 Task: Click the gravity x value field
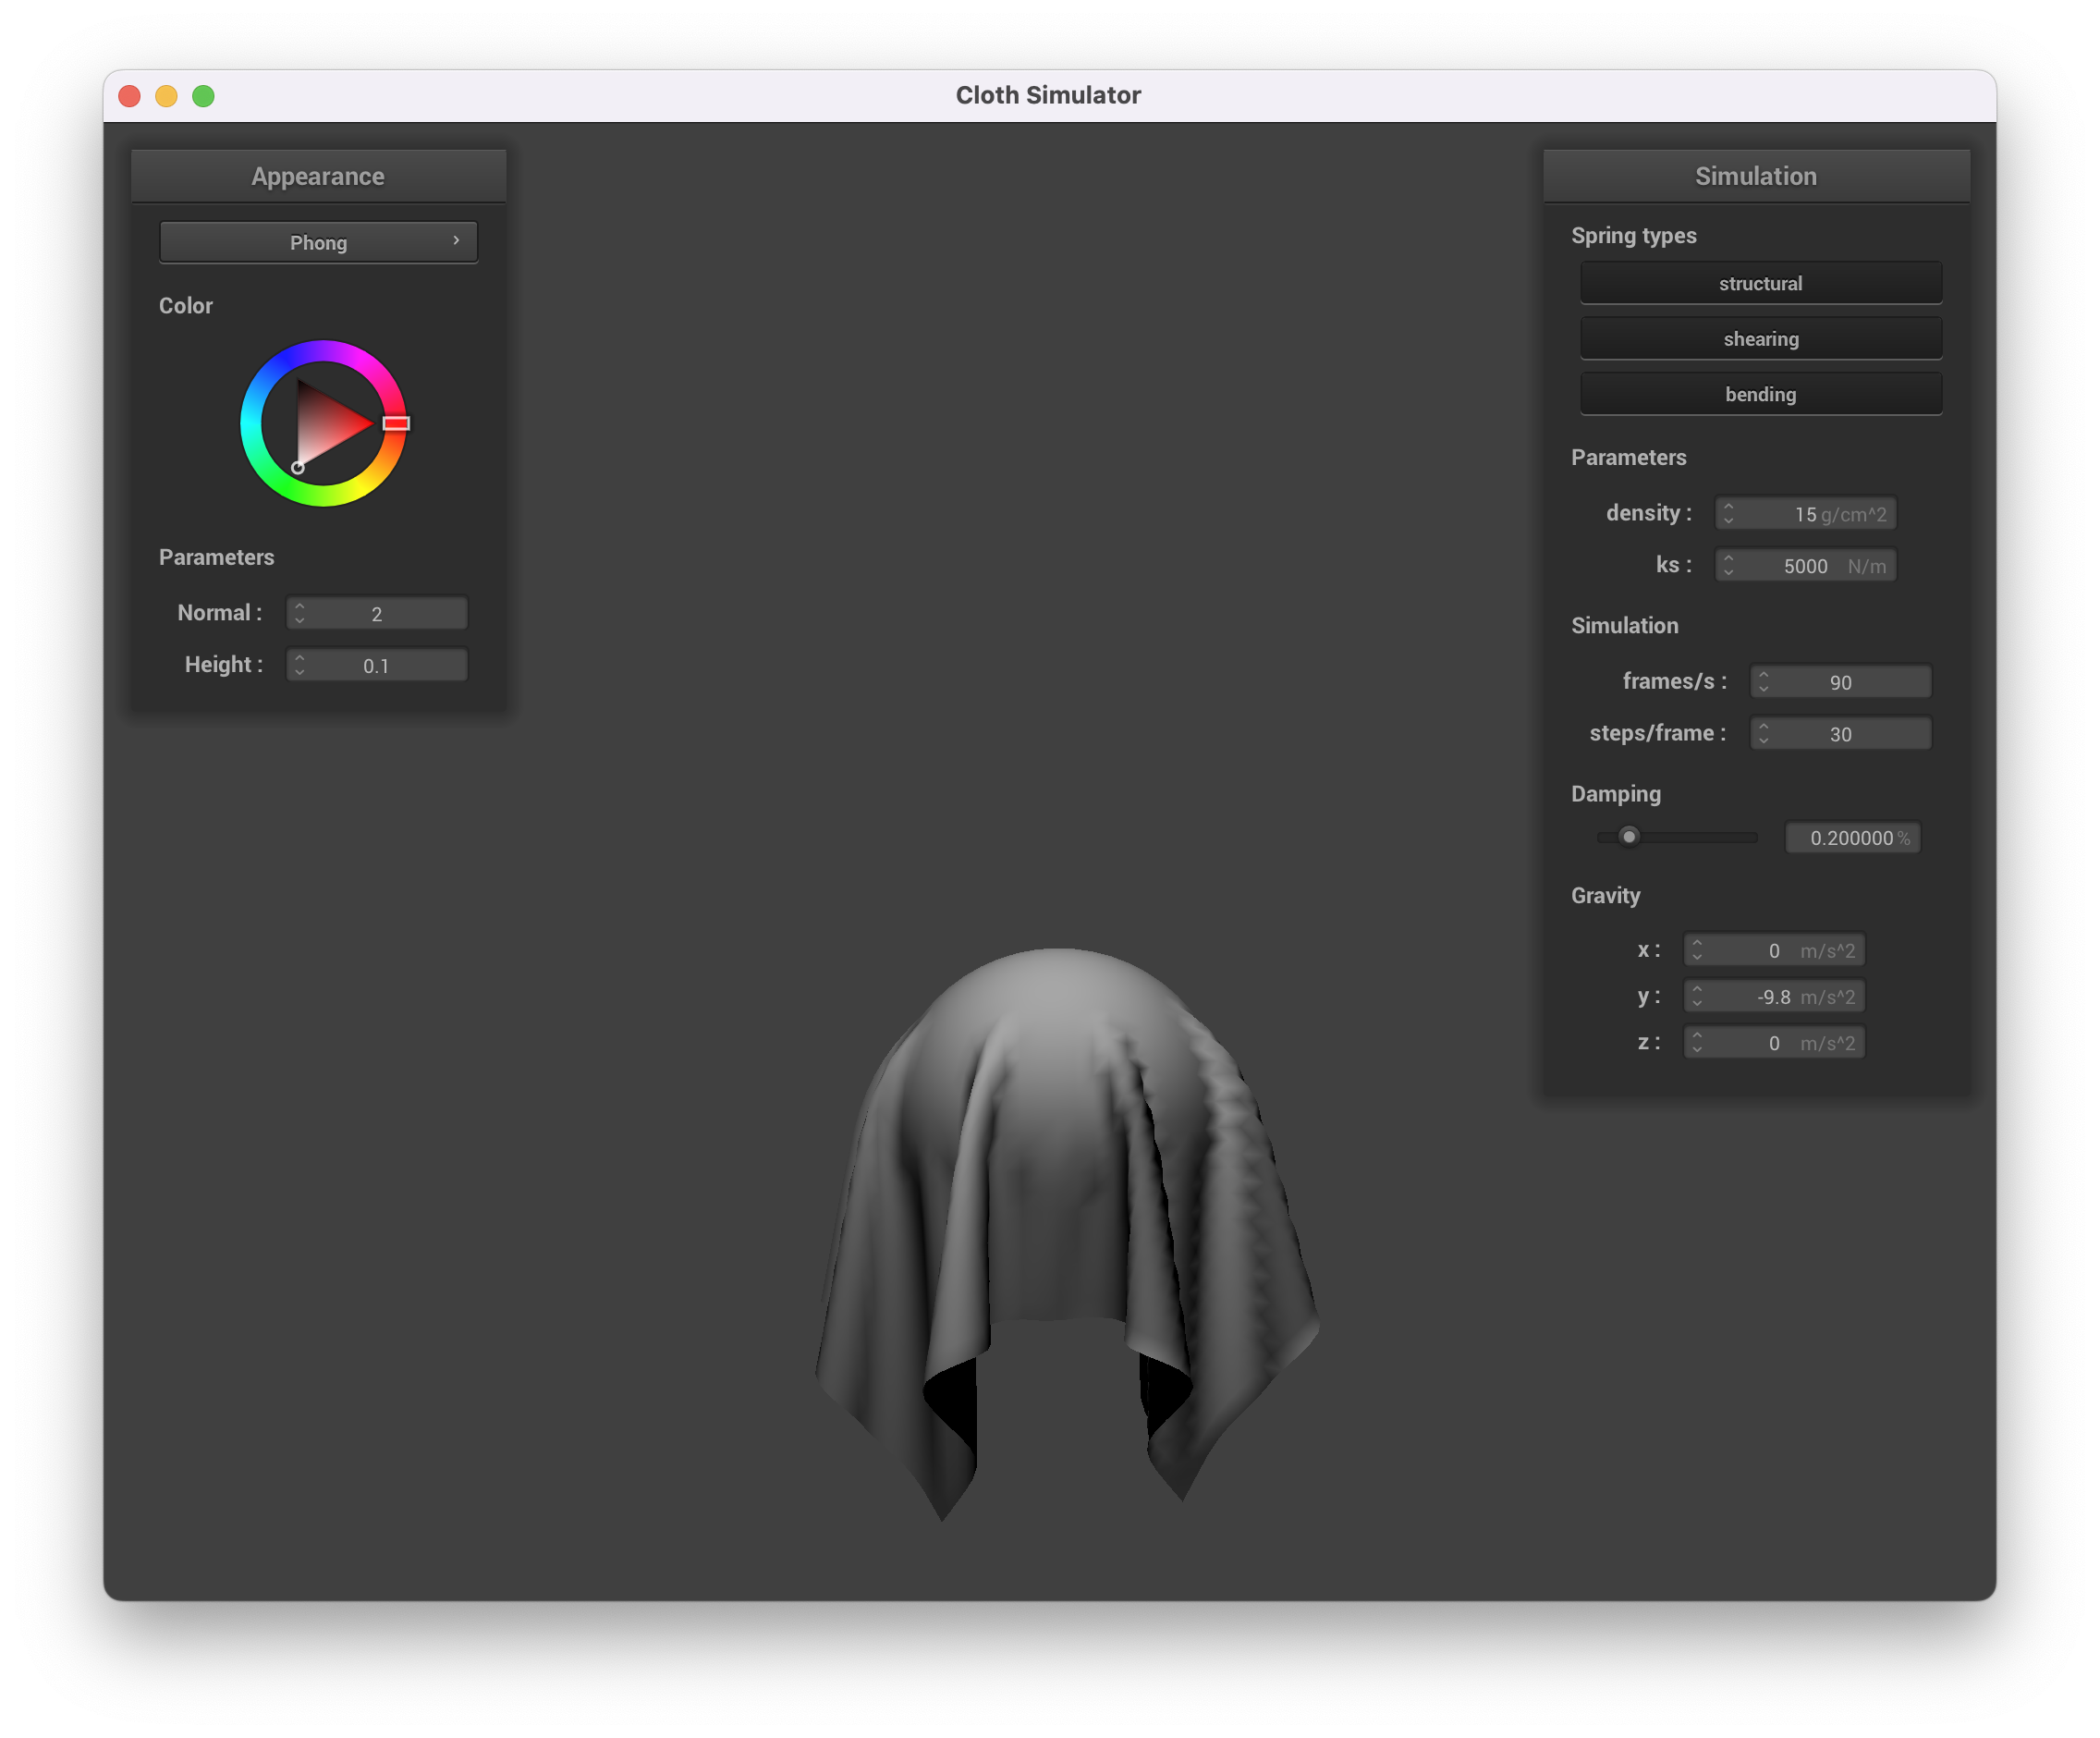[1774, 949]
